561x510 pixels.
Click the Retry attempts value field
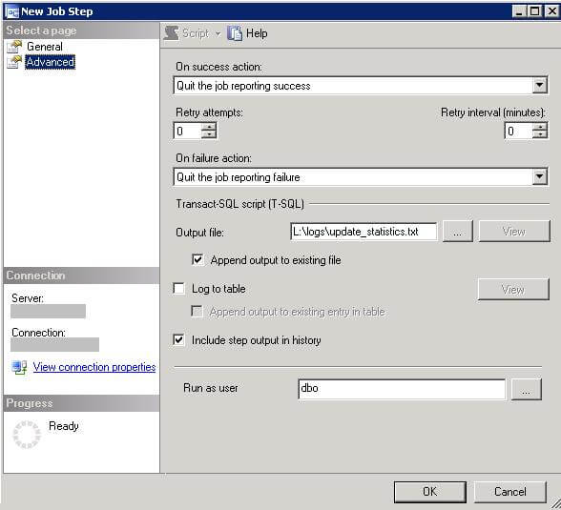pos(188,131)
